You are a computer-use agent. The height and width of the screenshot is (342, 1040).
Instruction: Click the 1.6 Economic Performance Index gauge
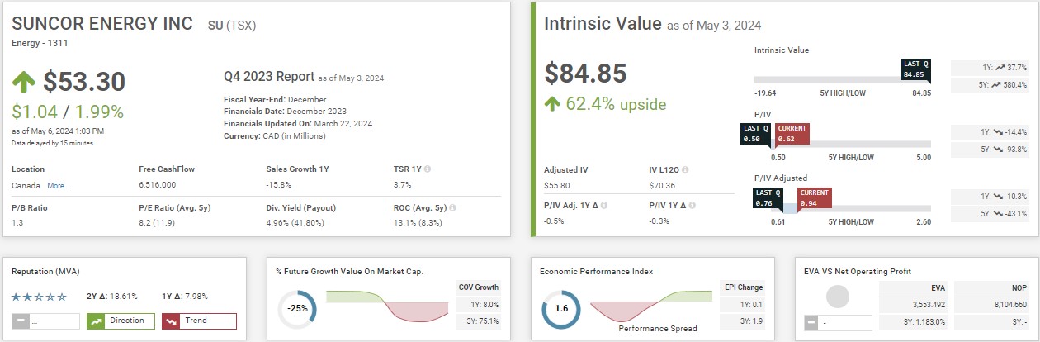(561, 310)
